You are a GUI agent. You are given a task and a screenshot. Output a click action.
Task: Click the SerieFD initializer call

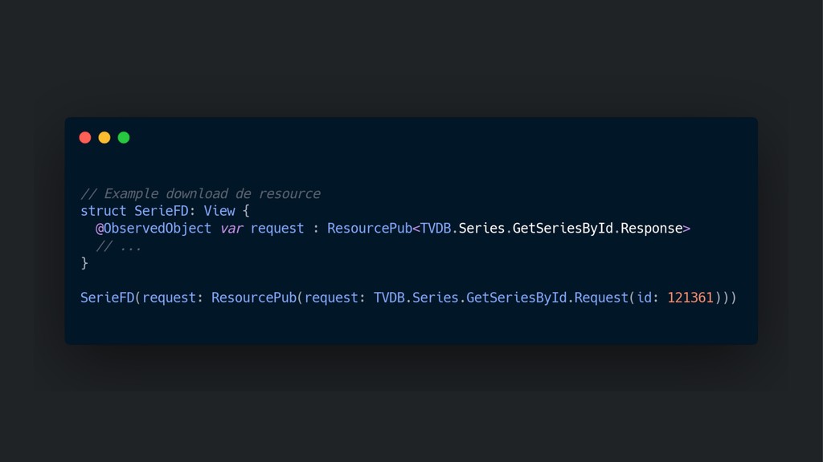coord(107,298)
